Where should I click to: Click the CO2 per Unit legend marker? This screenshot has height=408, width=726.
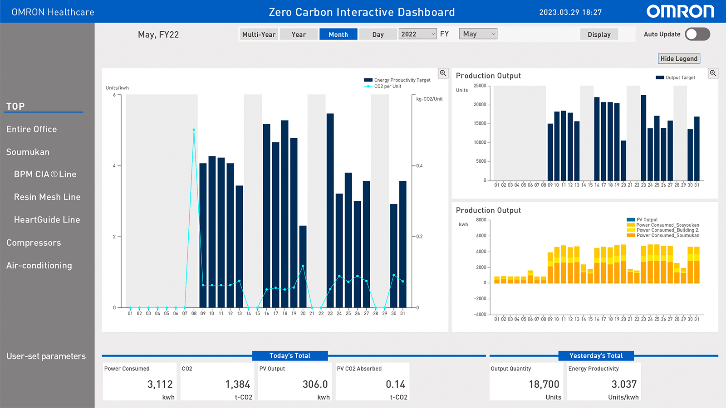pos(368,87)
